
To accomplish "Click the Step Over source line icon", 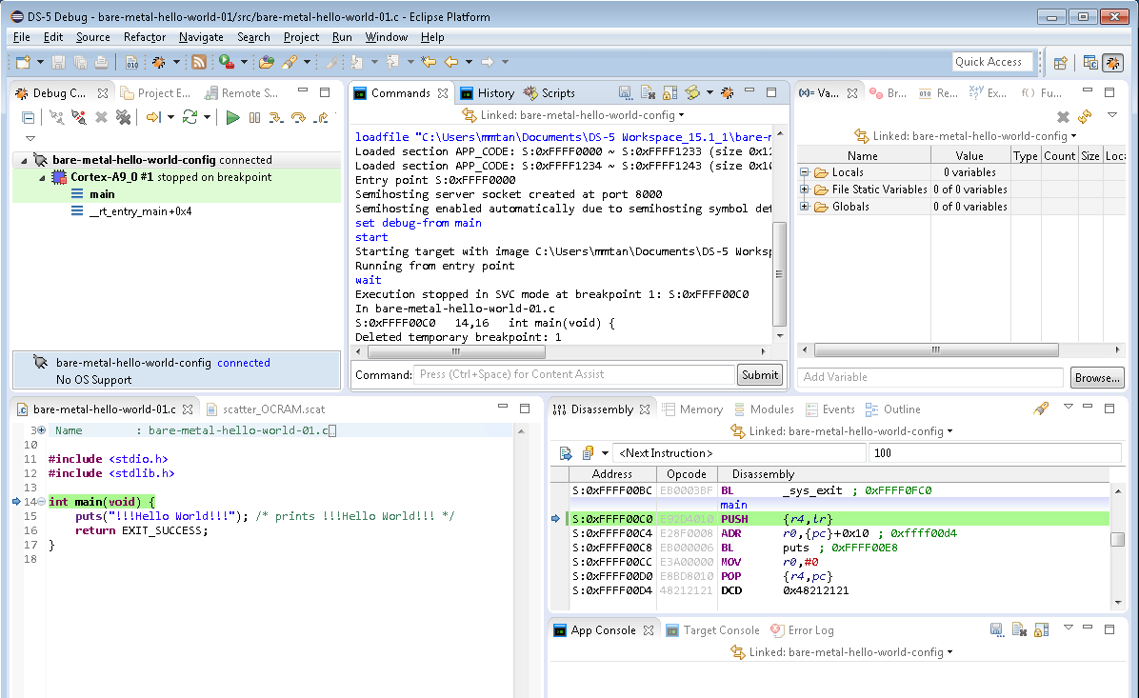I will pyautogui.click(x=298, y=117).
